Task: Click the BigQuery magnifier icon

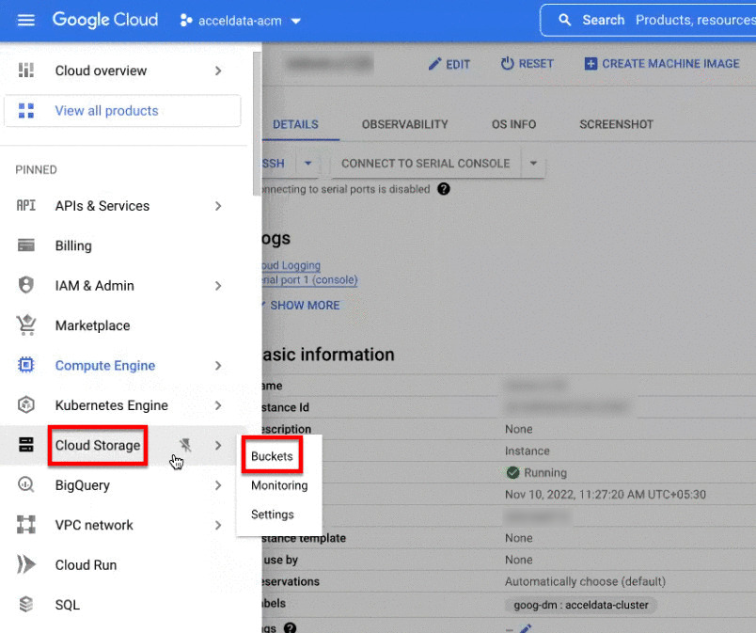Action: [x=26, y=484]
